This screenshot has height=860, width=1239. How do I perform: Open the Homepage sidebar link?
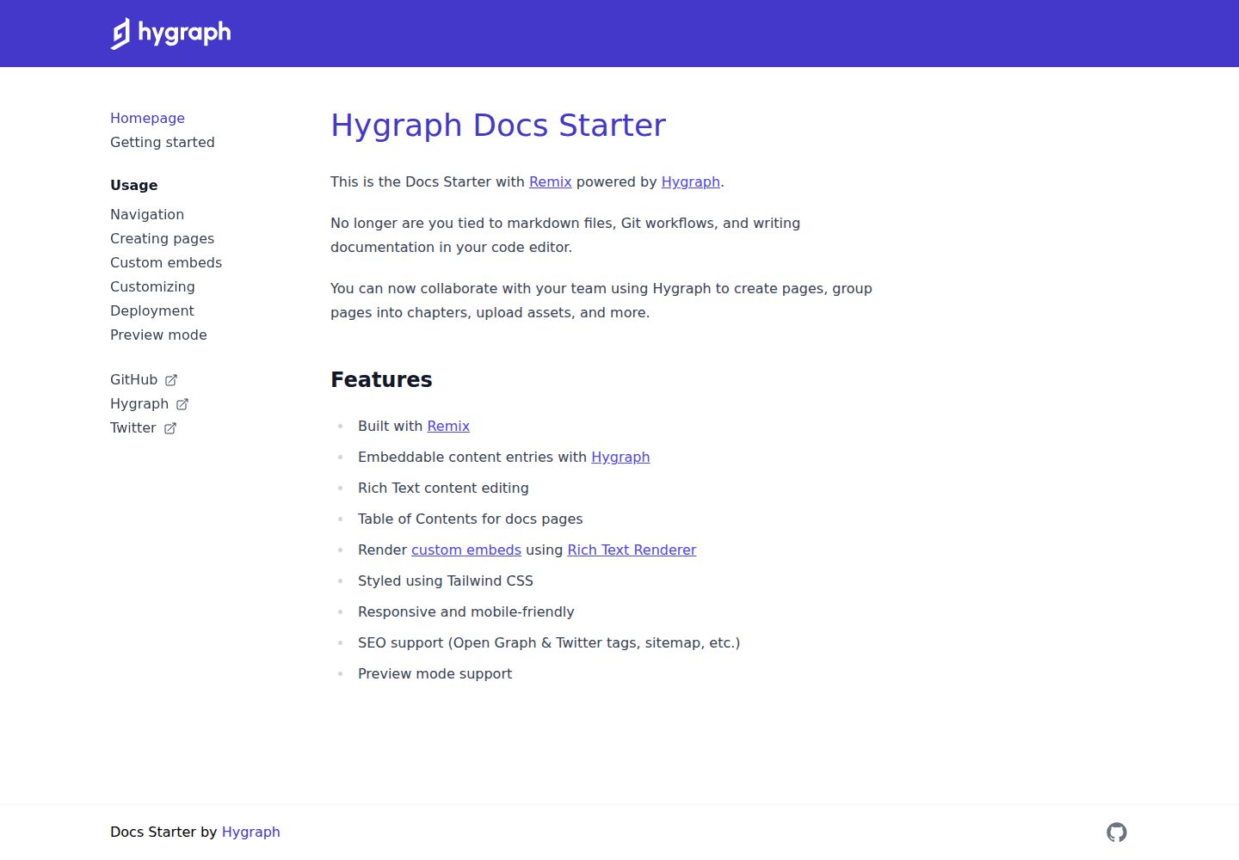(x=147, y=118)
